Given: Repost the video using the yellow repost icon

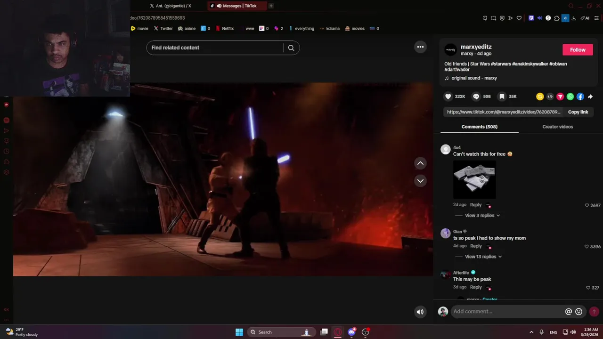Looking at the screenshot, I should tap(540, 97).
